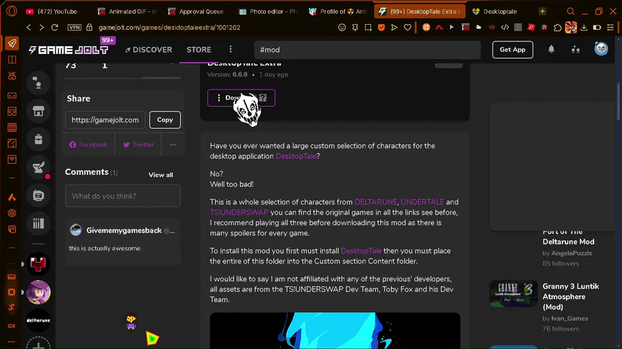Image resolution: width=622 pixels, height=349 pixels.
Task: Open the Game Jolt storefront shop icon
Action: pos(39,111)
